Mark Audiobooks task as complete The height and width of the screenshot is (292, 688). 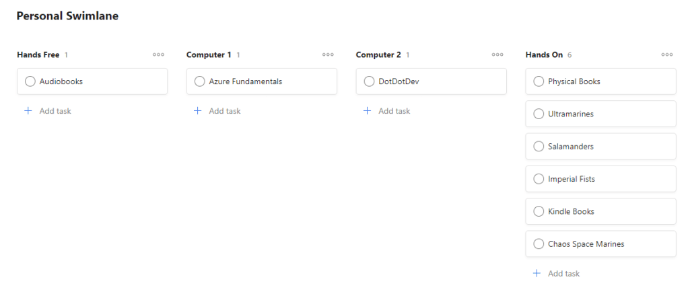click(x=30, y=81)
